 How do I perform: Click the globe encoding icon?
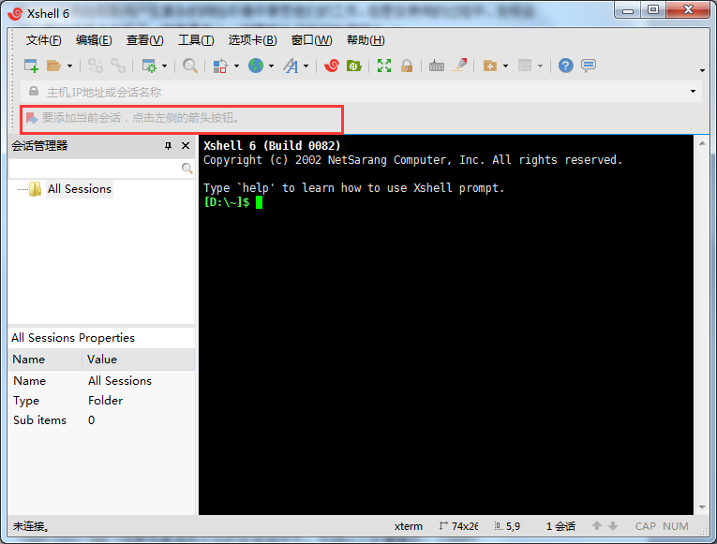pos(256,66)
